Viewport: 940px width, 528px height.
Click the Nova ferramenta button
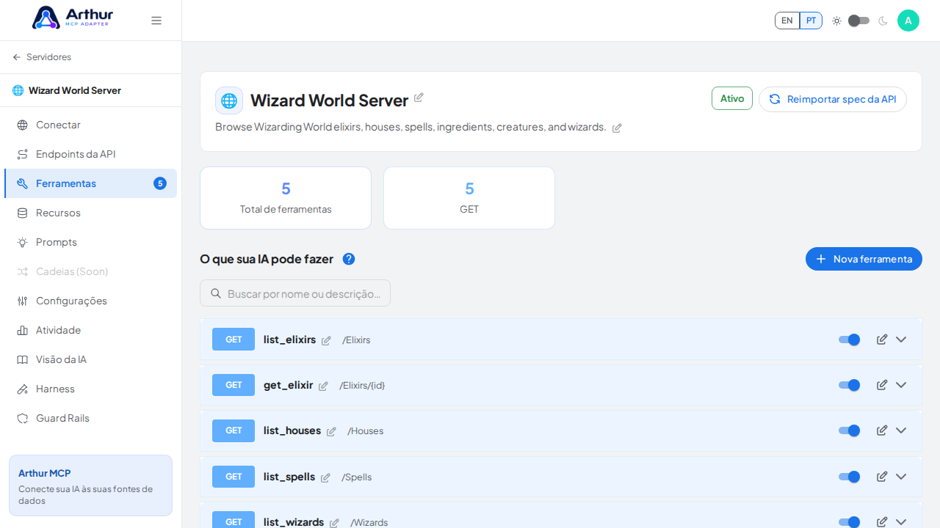pyautogui.click(x=864, y=259)
